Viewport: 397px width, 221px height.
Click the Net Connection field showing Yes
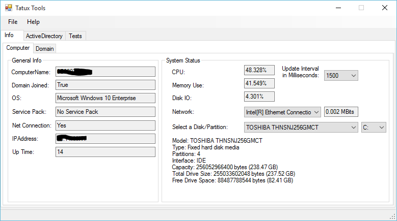[105, 125]
